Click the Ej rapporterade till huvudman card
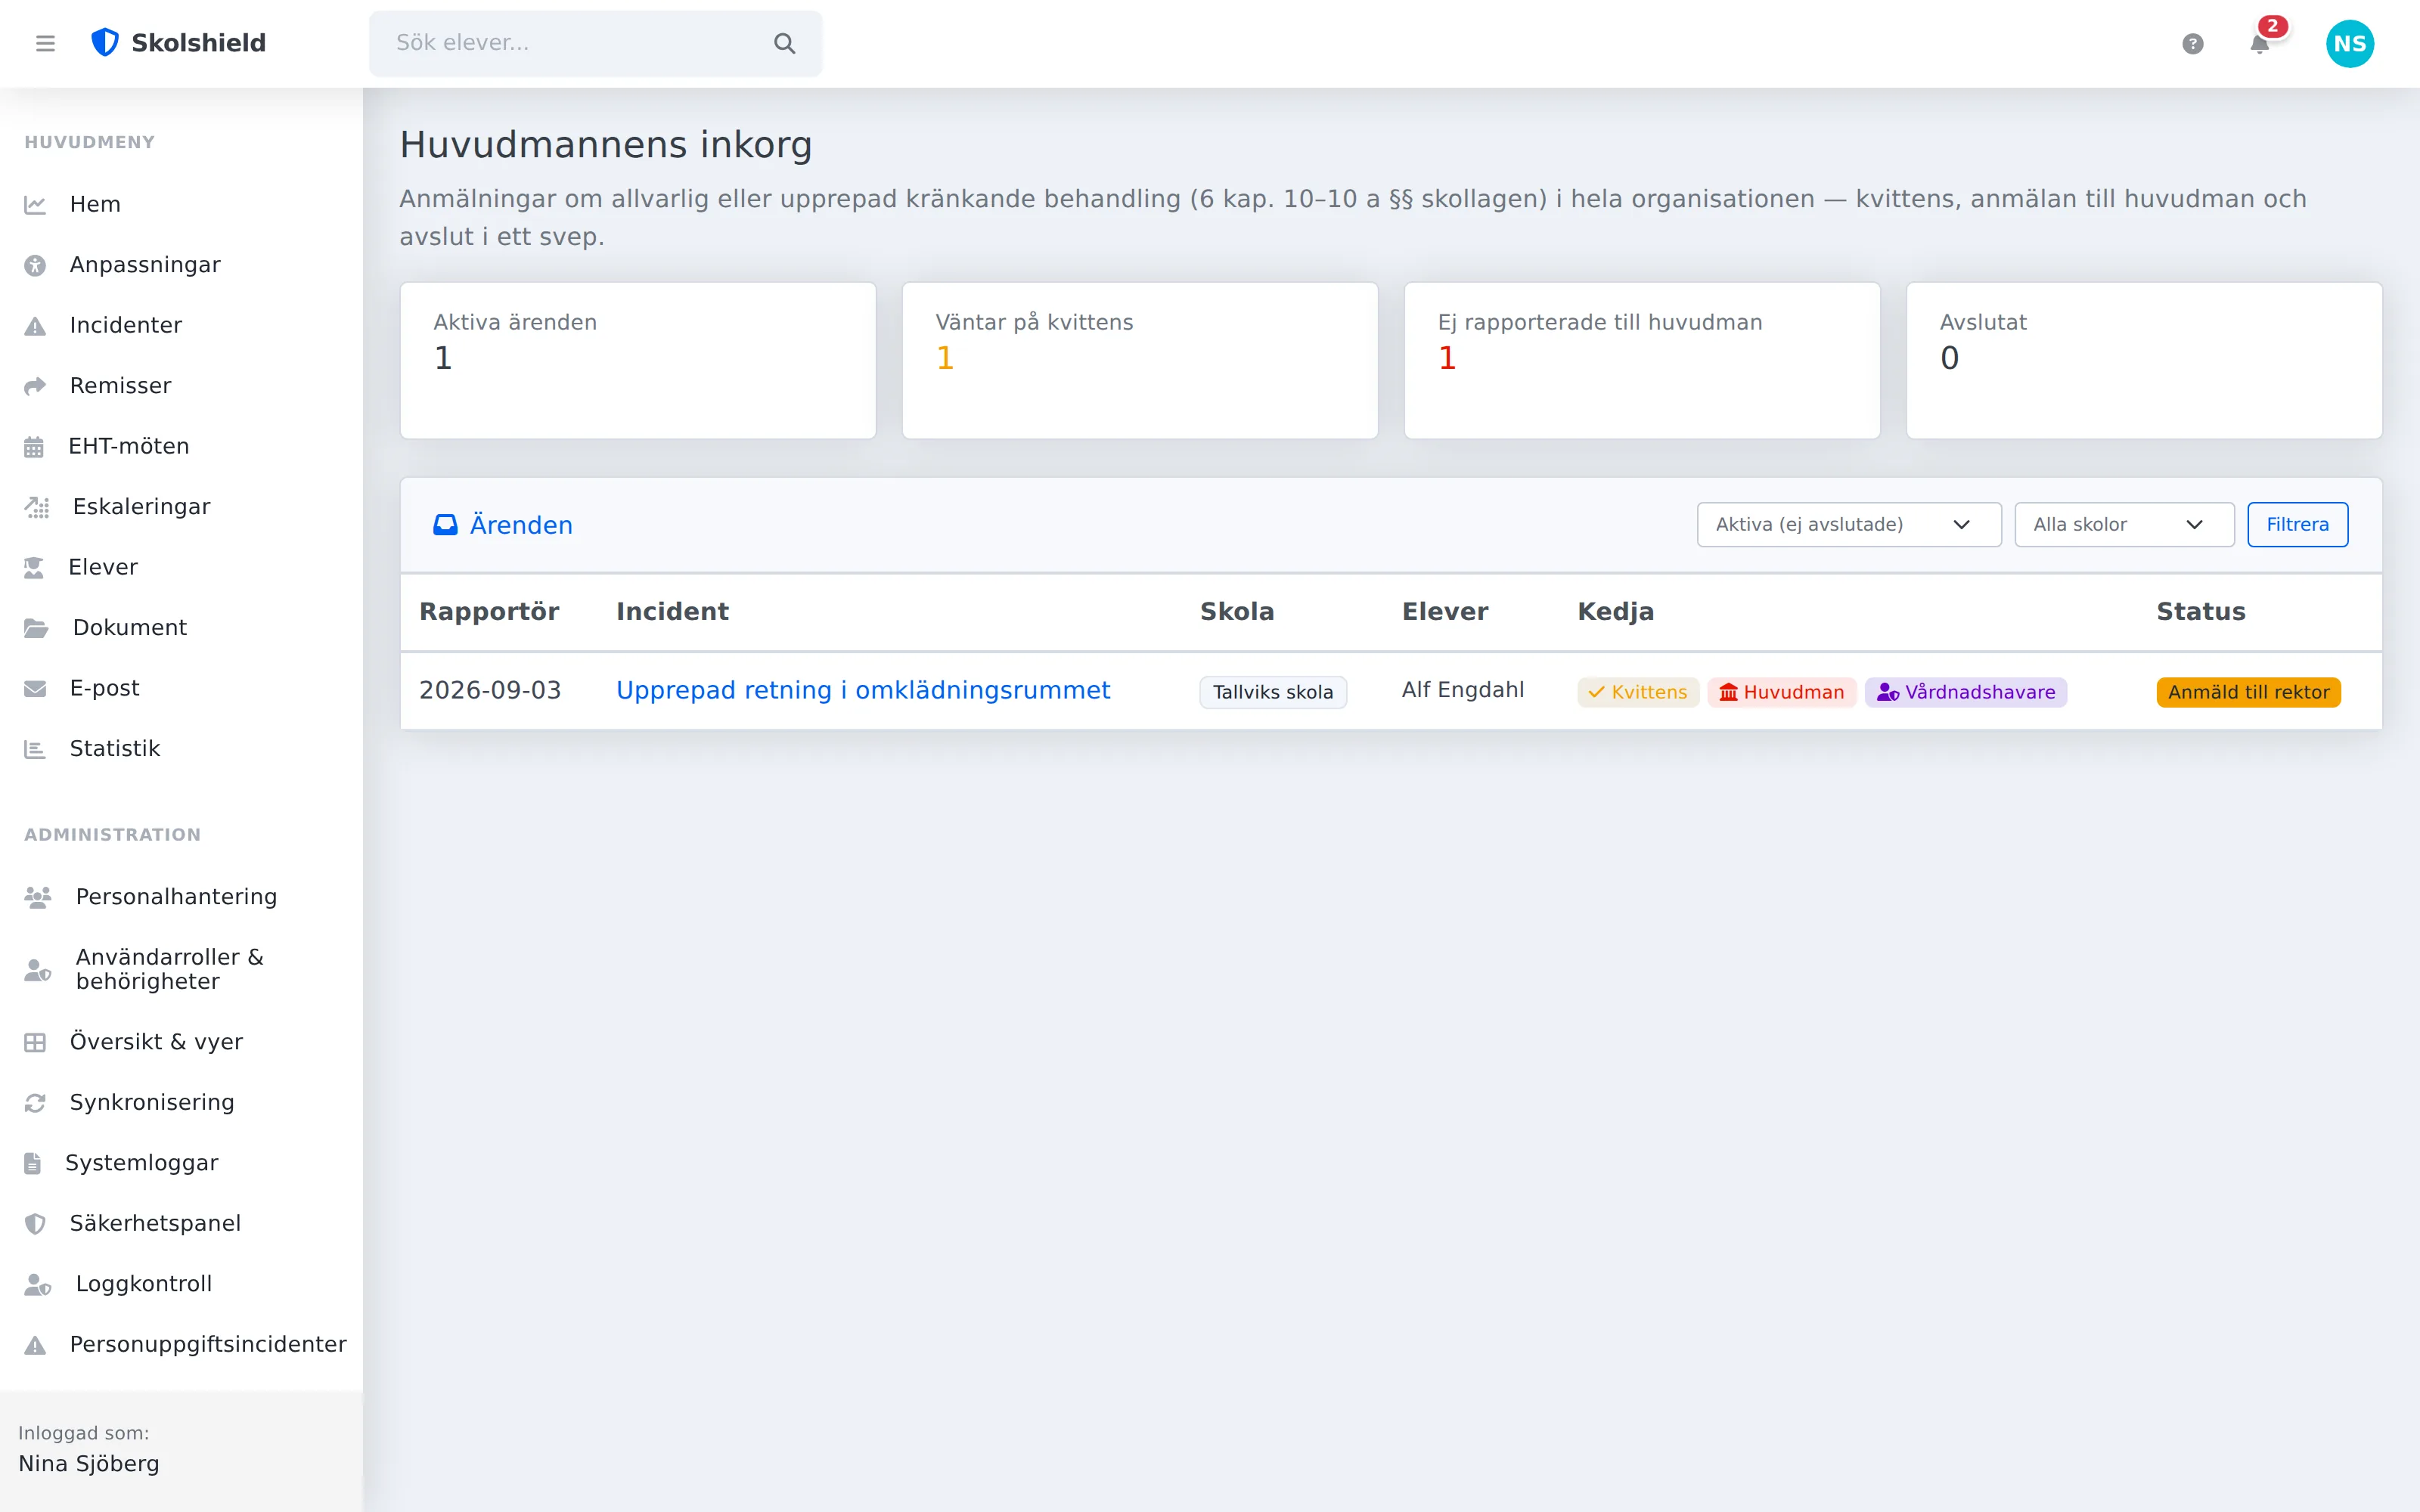Screen dimensions: 2420x1512 point(1642,360)
